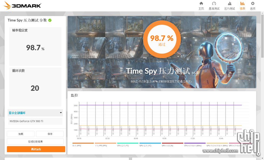Select the 结果 results tab
The height and width of the screenshot is (160, 264).
[242, 6]
